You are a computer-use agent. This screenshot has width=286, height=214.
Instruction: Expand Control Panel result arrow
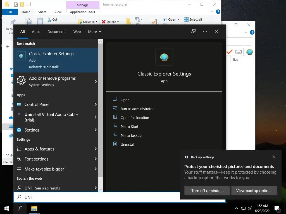tap(96, 104)
